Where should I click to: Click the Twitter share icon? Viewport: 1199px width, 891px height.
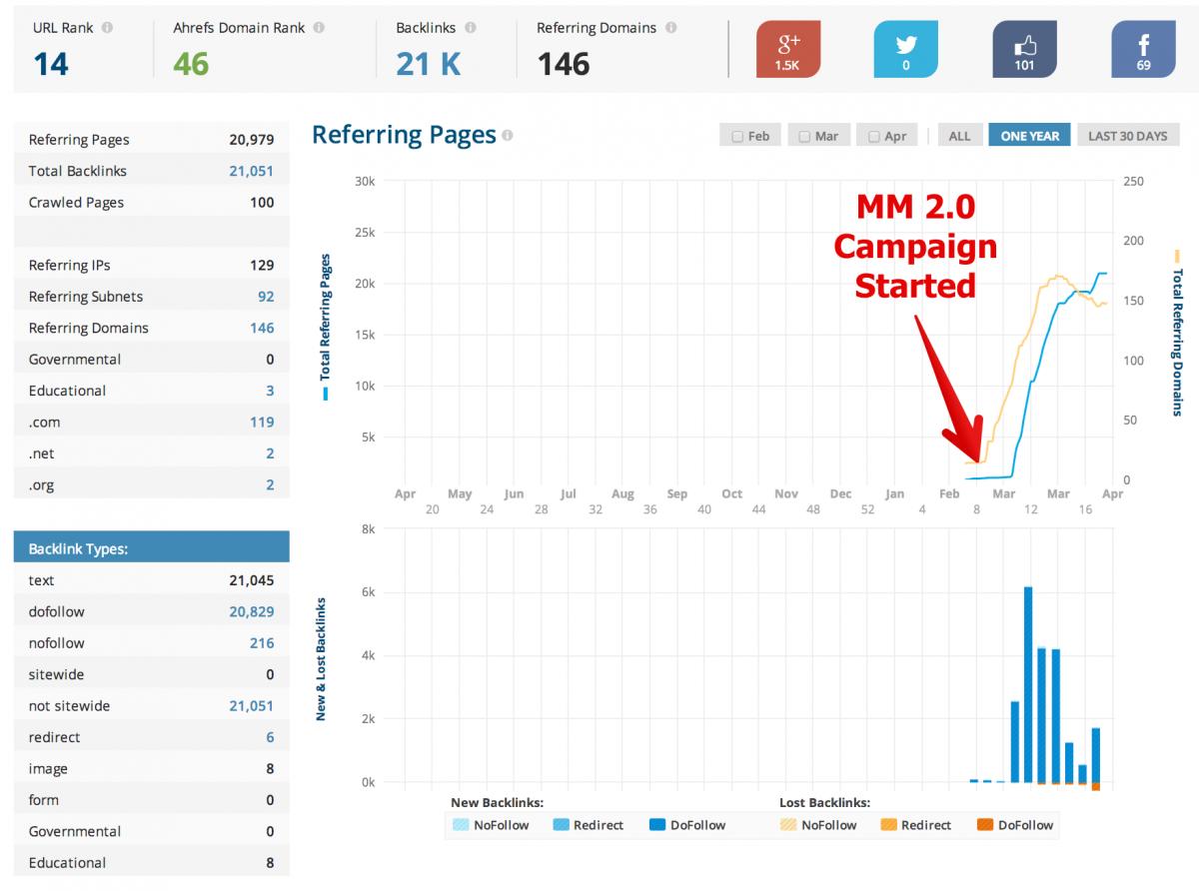pyautogui.click(x=905, y=49)
